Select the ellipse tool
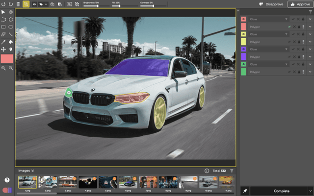314x196 pixels. click(11, 27)
